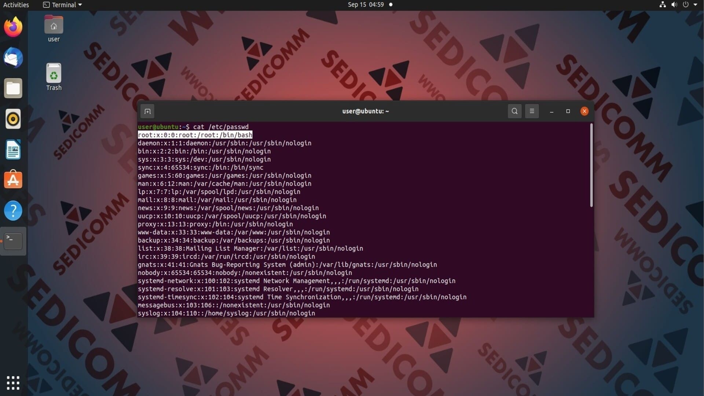
Task: Click the systemd Resolver line
Action: (x=278, y=289)
